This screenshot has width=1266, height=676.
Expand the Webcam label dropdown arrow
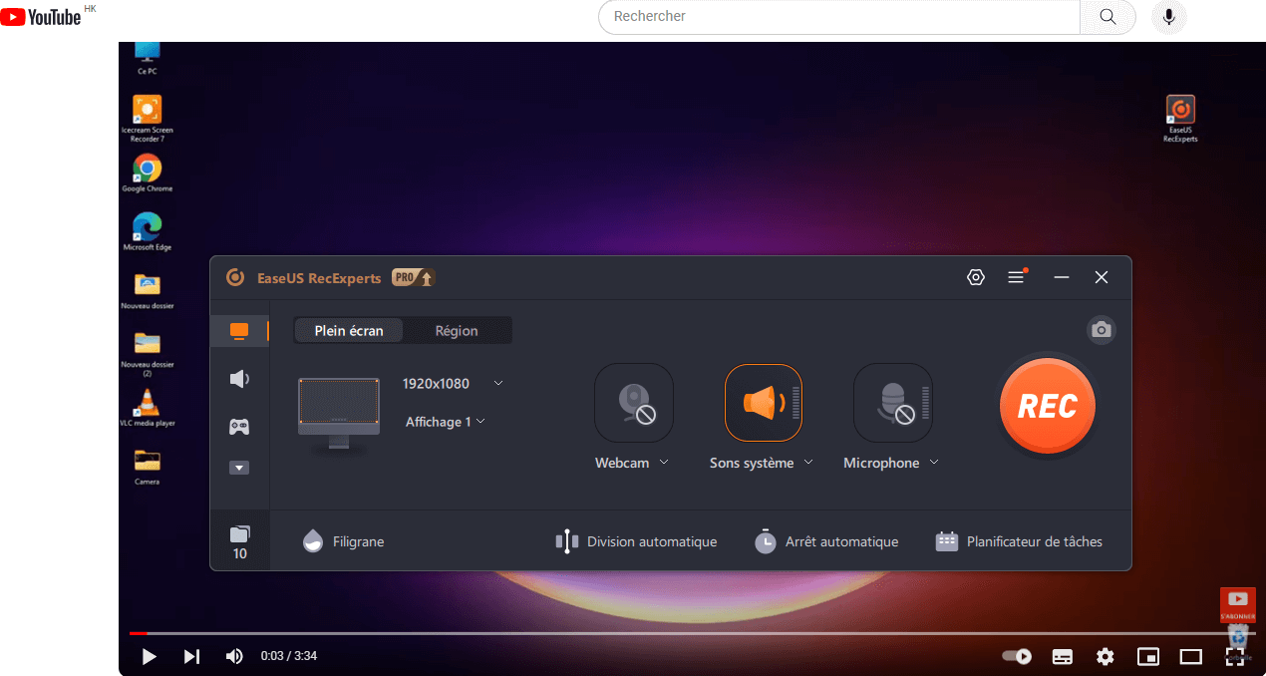click(x=664, y=463)
